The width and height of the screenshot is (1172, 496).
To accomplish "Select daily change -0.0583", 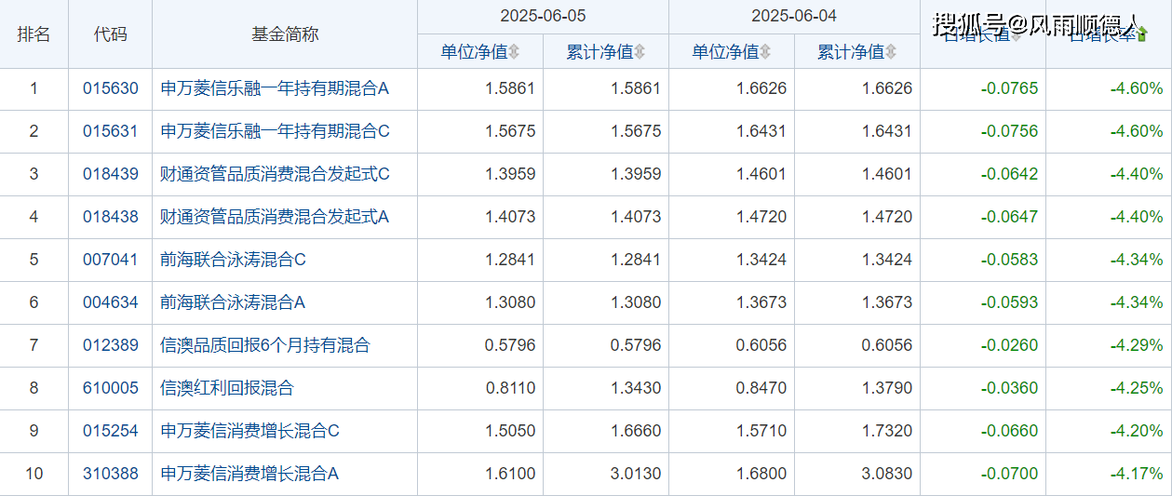I will click(1009, 260).
